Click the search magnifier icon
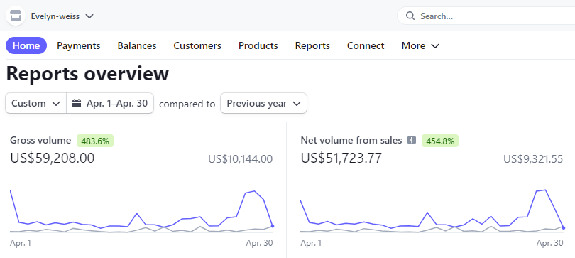This screenshot has height=258, width=575. point(410,16)
